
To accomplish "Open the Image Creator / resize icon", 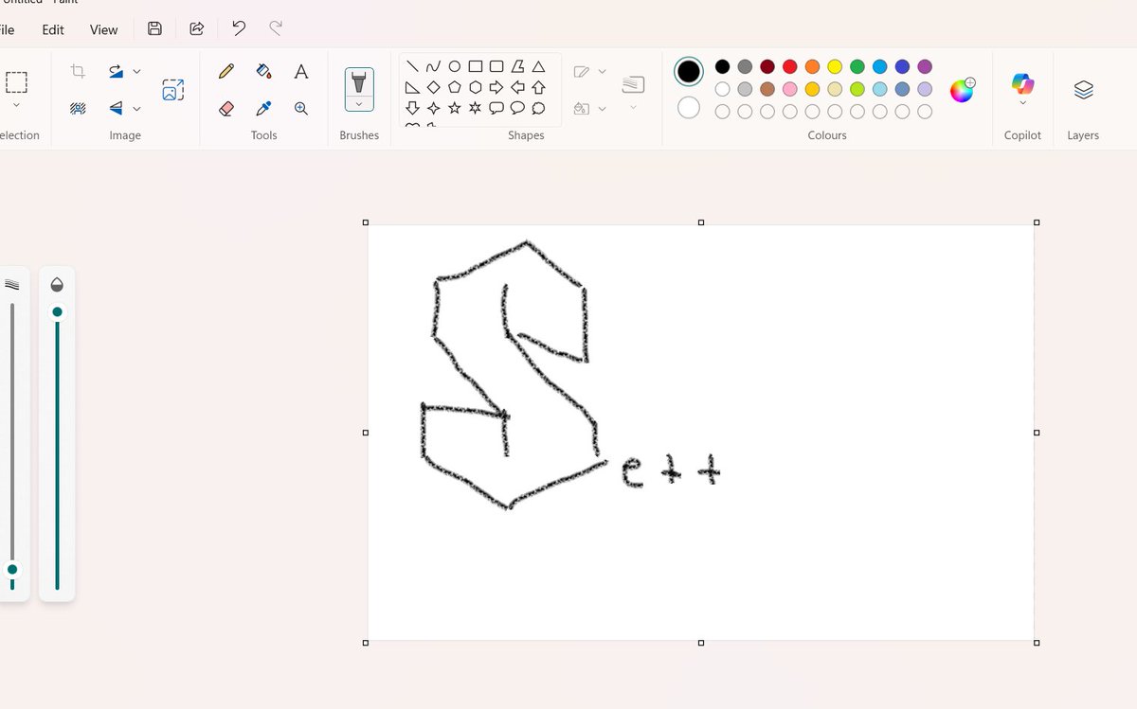I will pos(172,90).
